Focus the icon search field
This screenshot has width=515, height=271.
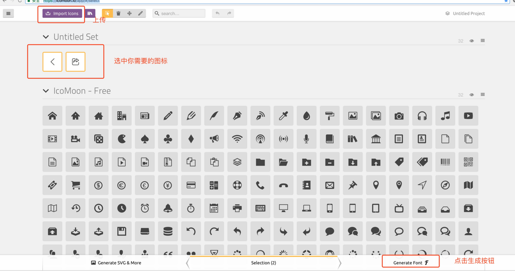tap(179, 14)
